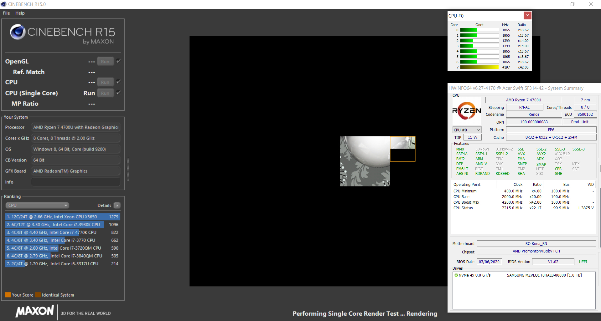Click the RO Kona_RN motherboard field
The height and width of the screenshot is (321, 601).
(x=536, y=244)
